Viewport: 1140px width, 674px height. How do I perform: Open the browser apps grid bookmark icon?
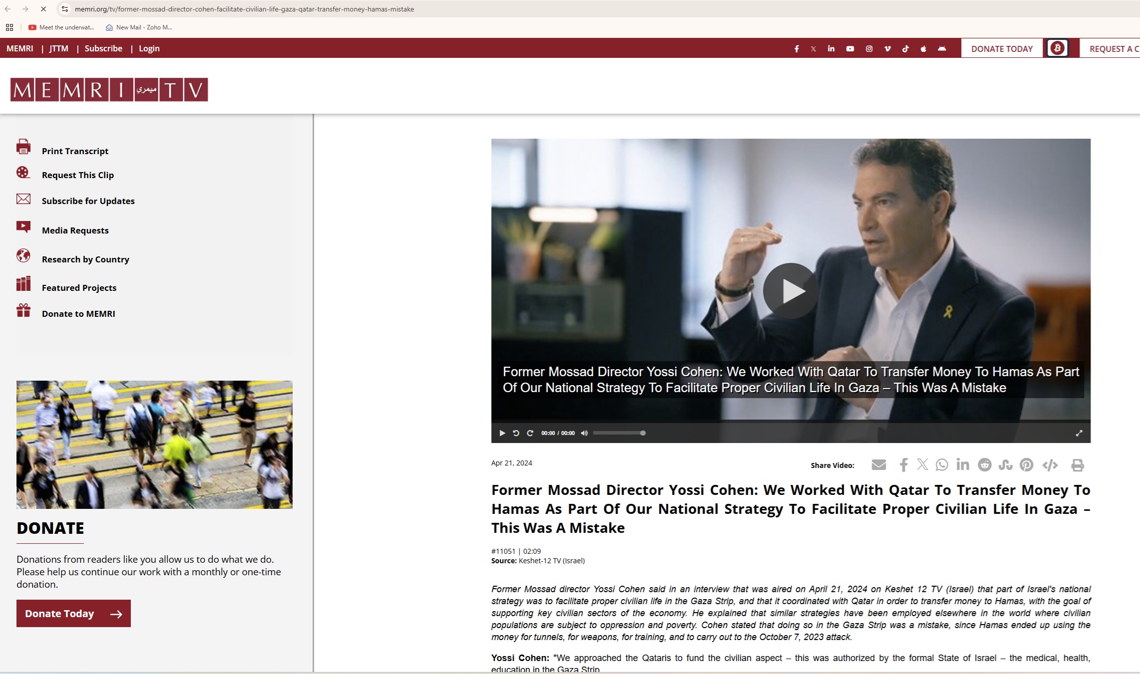click(x=9, y=27)
